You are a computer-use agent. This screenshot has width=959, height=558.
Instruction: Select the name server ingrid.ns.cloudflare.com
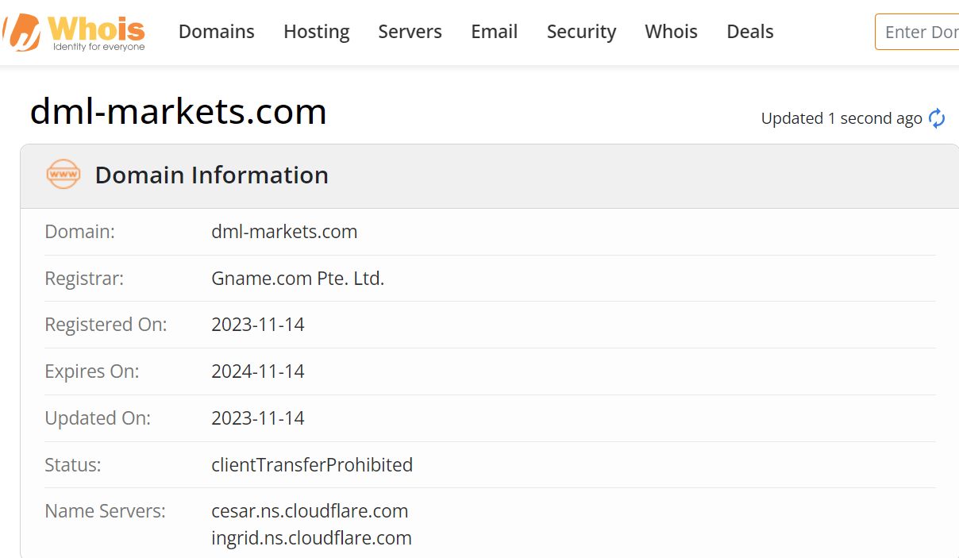click(x=311, y=538)
